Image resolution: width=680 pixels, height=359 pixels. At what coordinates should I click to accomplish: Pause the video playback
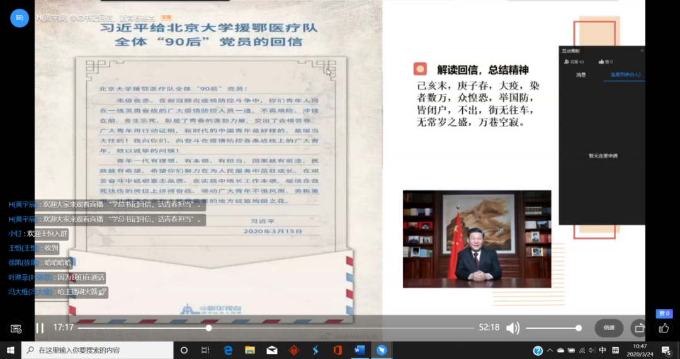coord(40,328)
